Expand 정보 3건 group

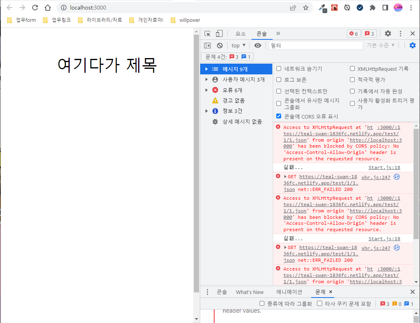pos(206,111)
